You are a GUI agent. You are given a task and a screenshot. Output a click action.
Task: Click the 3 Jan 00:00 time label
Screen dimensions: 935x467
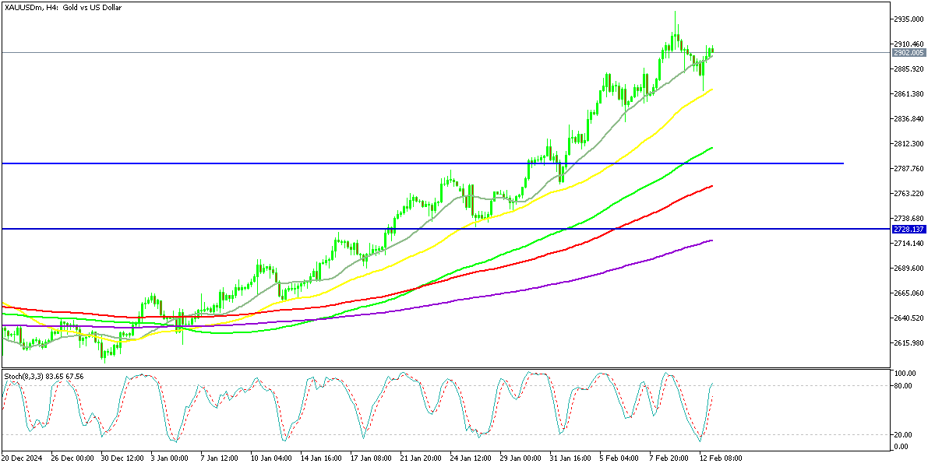click(x=168, y=458)
